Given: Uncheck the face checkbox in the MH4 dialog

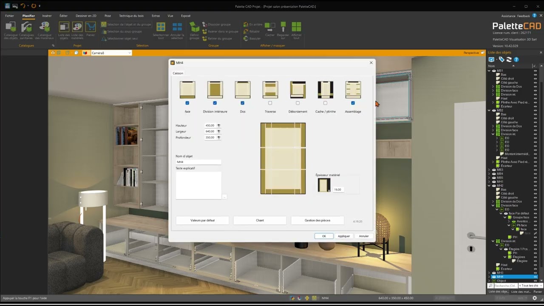Looking at the screenshot, I should point(187,103).
